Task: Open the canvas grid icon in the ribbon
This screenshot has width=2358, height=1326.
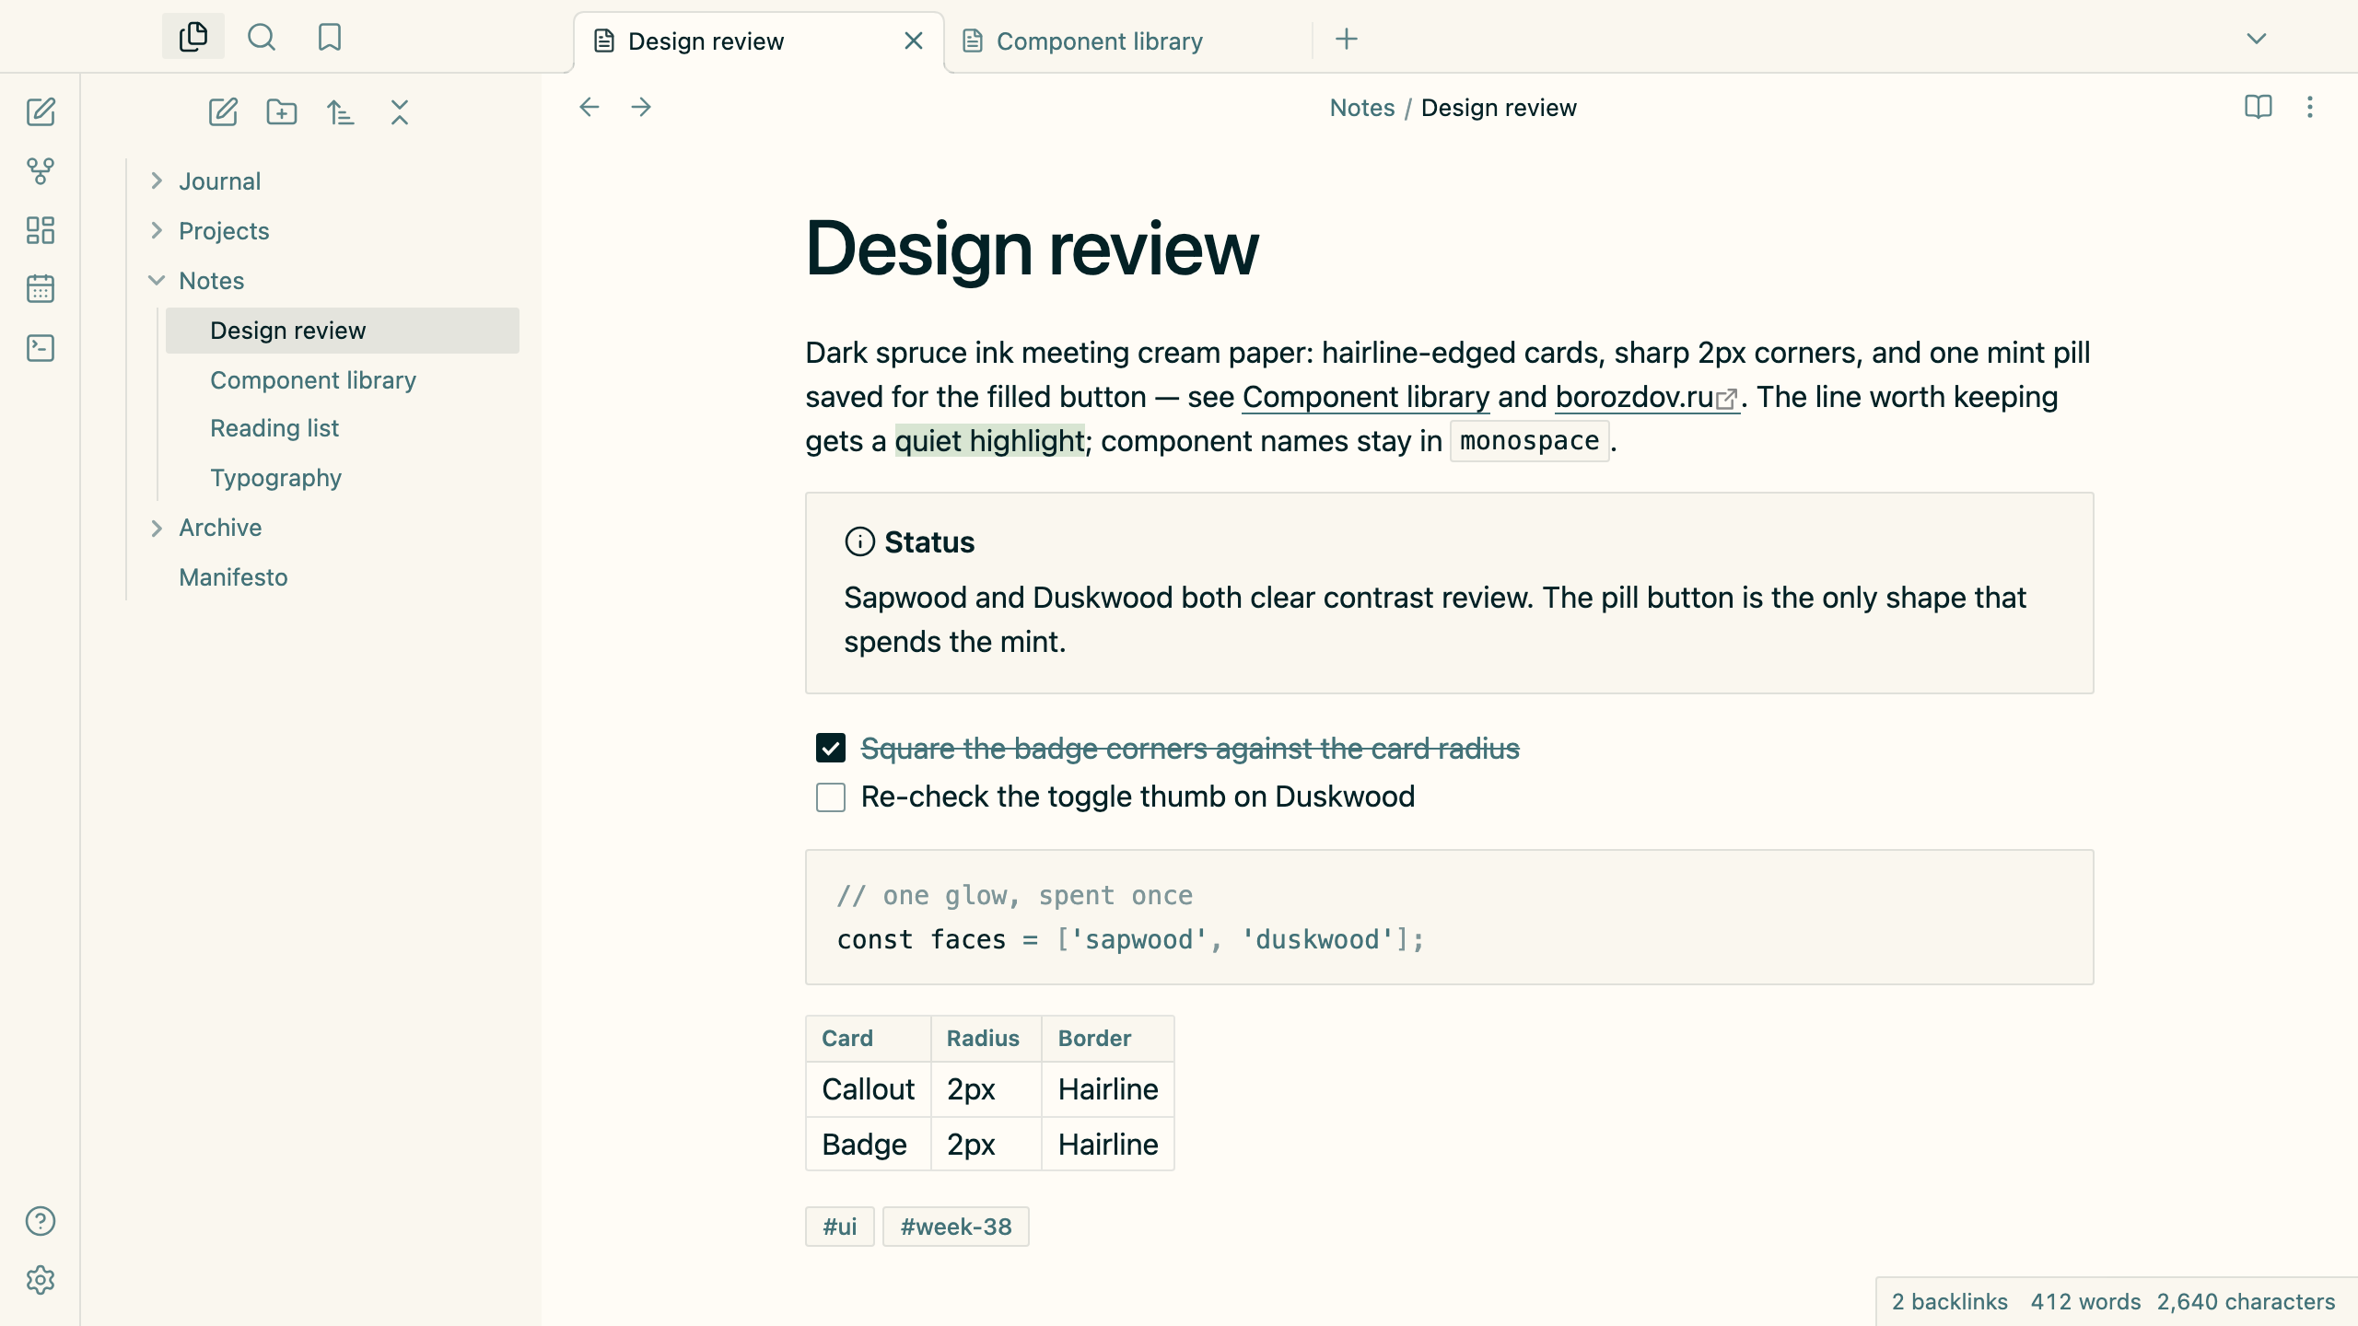Action: tap(41, 230)
